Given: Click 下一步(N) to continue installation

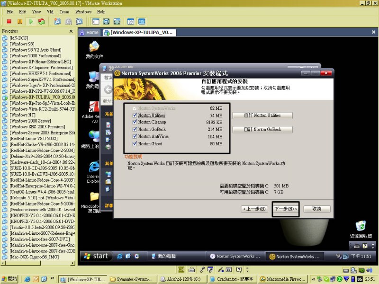Looking at the screenshot, I should [x=286, y=209].
